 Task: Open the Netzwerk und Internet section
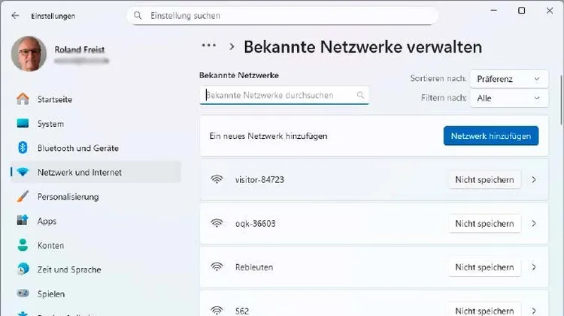[79, 173]
